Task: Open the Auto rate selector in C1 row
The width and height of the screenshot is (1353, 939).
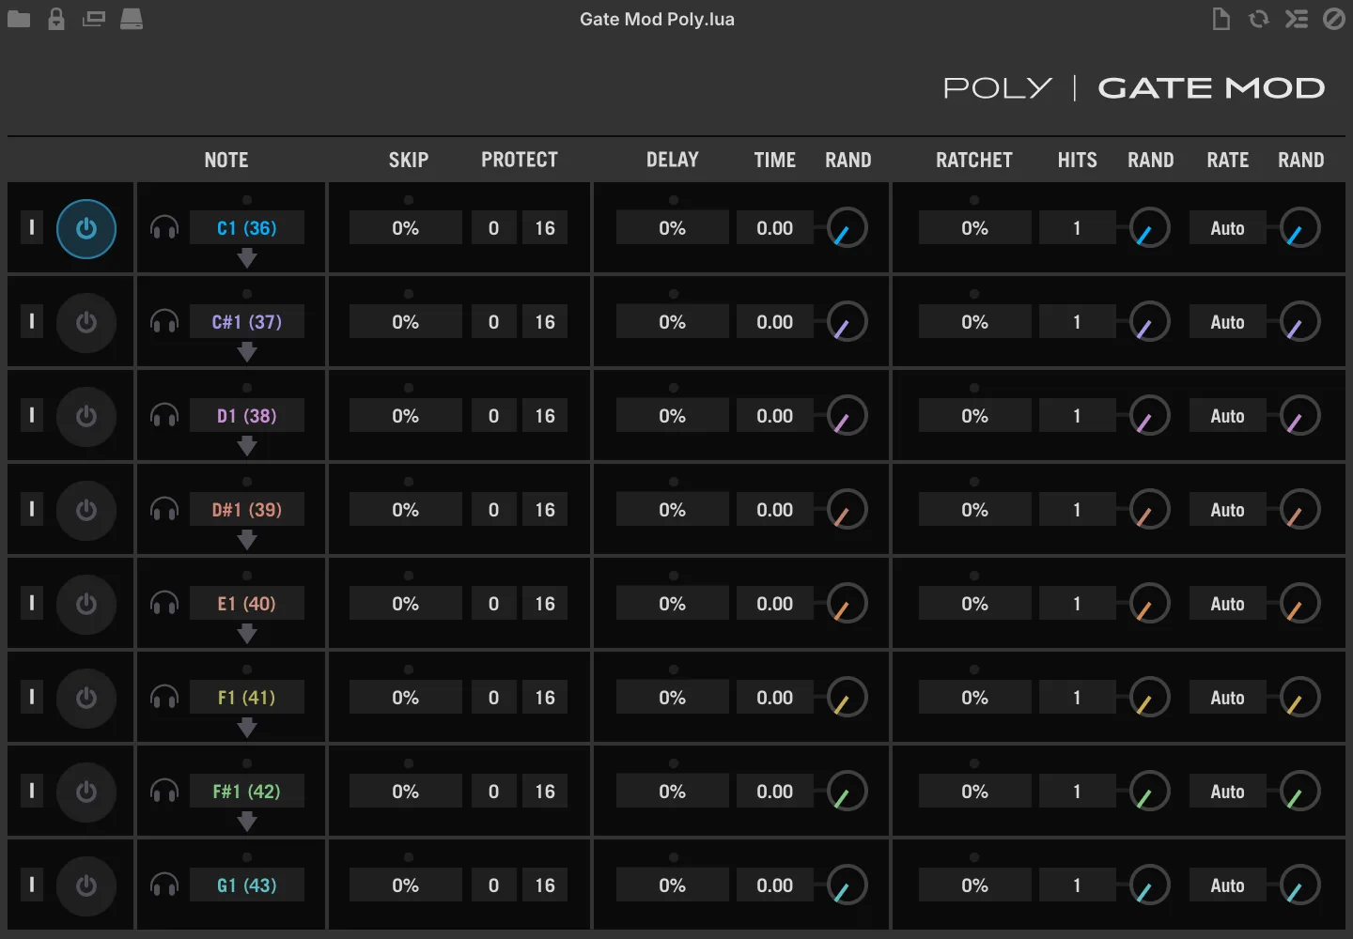Action: click(1227, 228)
